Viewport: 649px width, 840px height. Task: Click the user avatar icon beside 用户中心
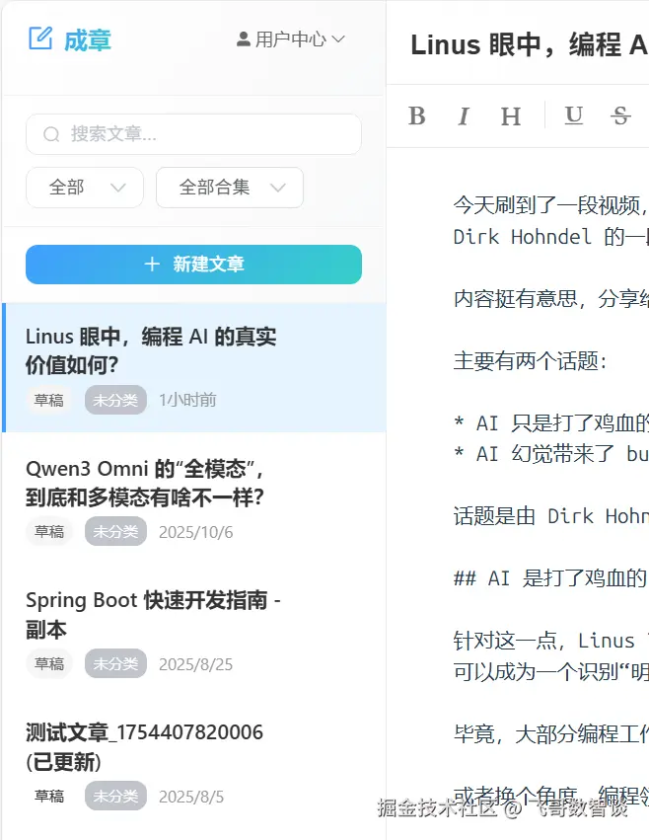tap(243, 39)
